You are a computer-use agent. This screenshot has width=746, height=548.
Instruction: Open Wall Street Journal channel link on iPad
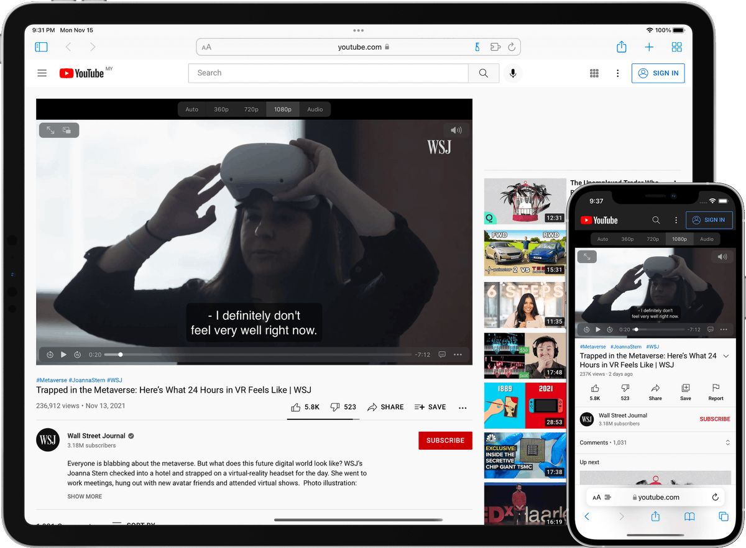coord(96,436)
